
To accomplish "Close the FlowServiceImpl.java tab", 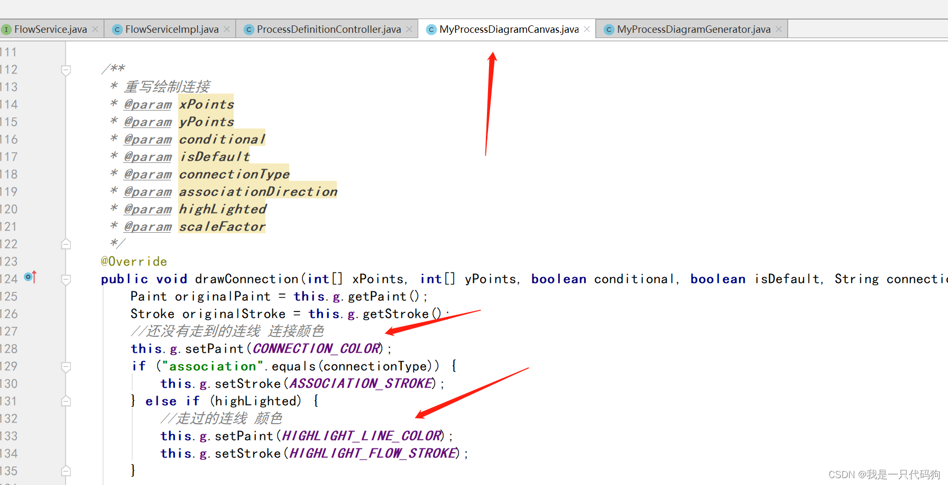I will [227, 29].
